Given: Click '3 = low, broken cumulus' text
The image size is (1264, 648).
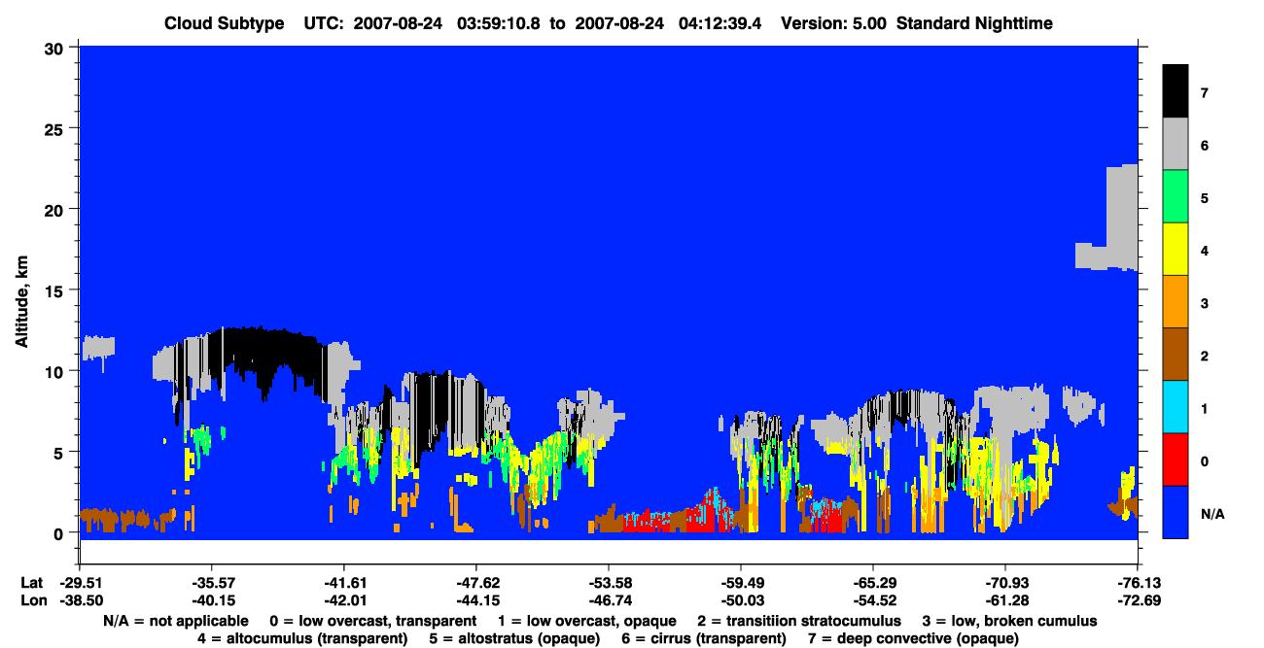Looking at the screenshot, I should [x=1009, y=621].
